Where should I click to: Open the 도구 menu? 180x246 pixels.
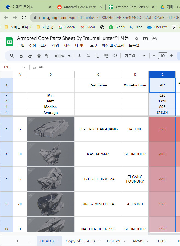[94, 46]
